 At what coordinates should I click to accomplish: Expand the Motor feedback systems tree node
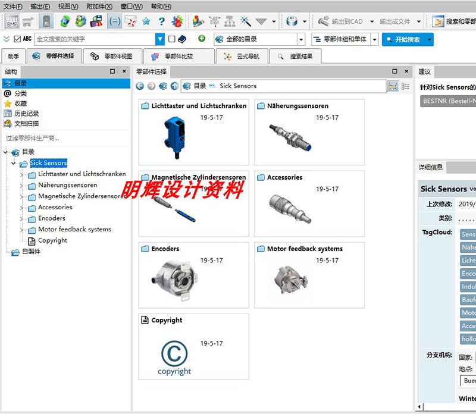click(21, 230)
